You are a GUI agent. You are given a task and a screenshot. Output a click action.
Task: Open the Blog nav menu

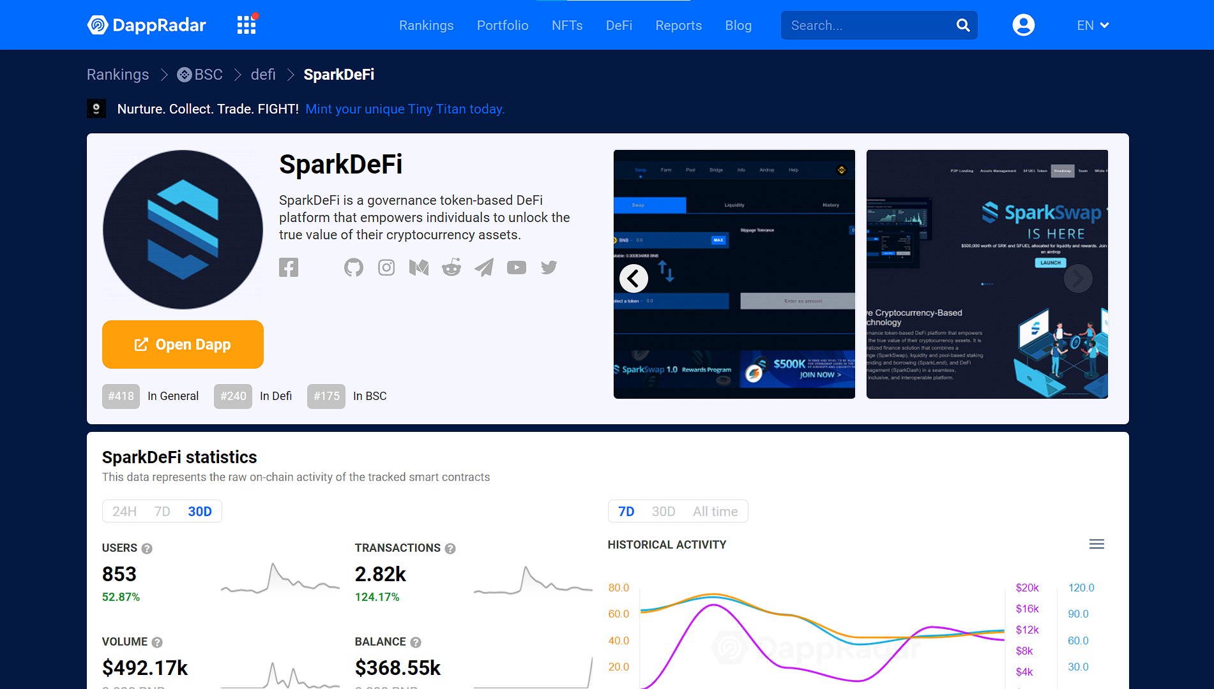pyautogui.click(x=738, y=25)
